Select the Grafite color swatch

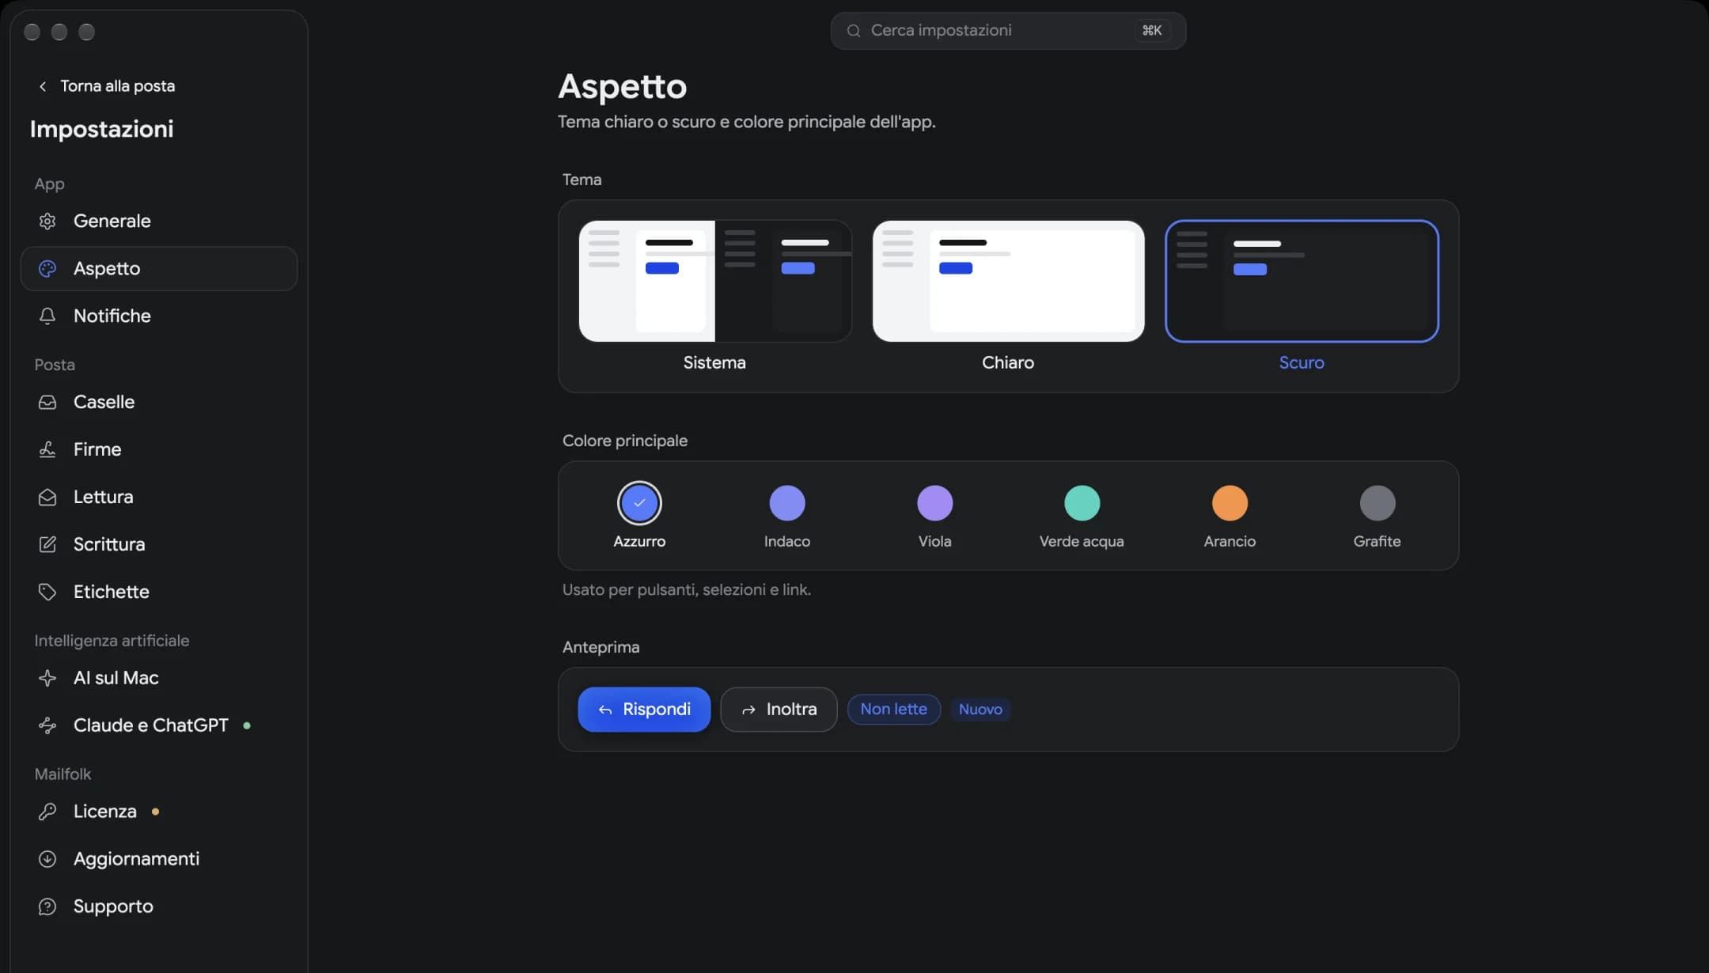pos(1377,503)
